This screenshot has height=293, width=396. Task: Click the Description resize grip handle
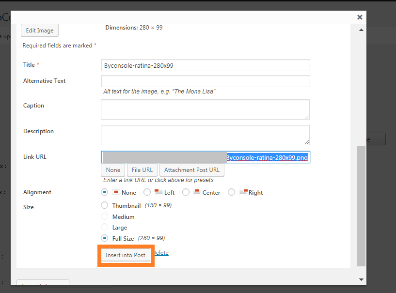coord(307,142)
